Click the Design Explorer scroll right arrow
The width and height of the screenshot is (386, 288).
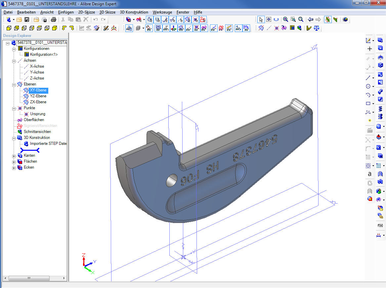point(64,278)
